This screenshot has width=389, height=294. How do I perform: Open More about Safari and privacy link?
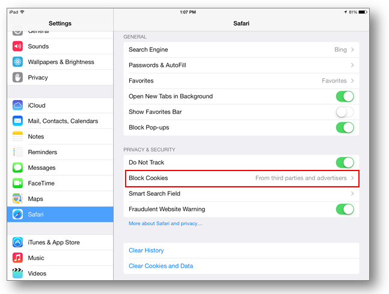pos(165,224)
